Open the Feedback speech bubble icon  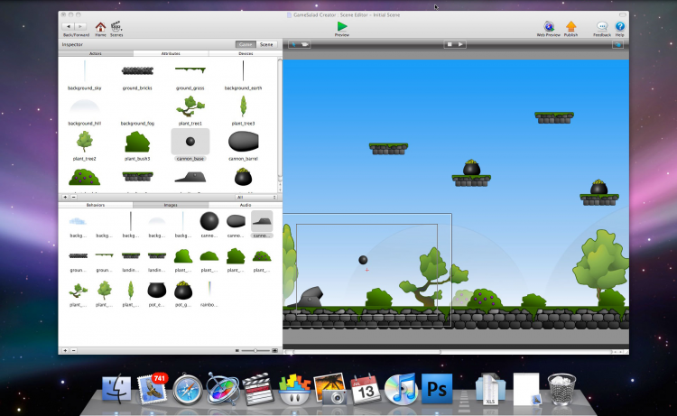602,26
